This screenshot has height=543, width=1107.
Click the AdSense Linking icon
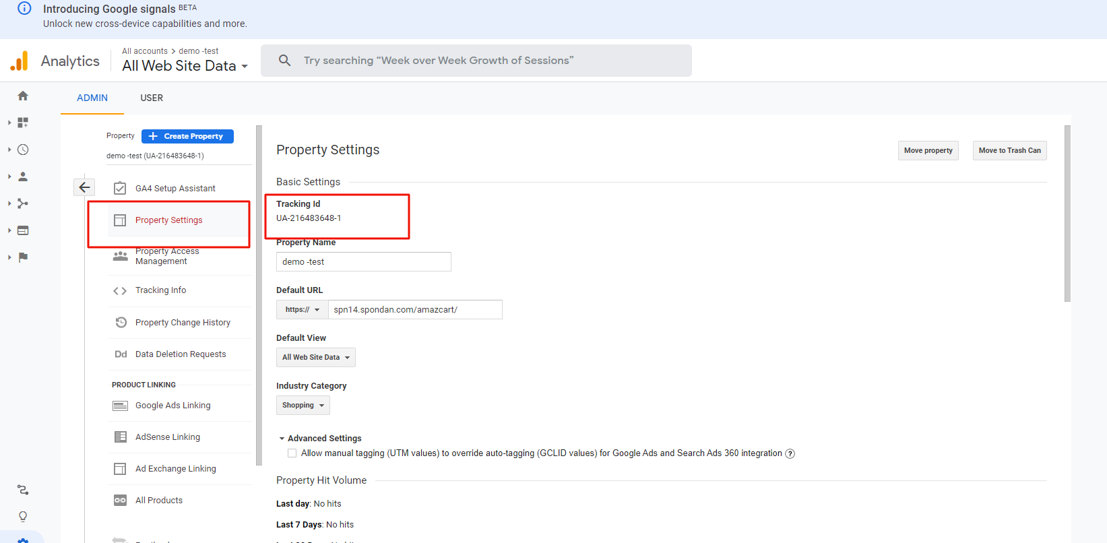(121, 437)
